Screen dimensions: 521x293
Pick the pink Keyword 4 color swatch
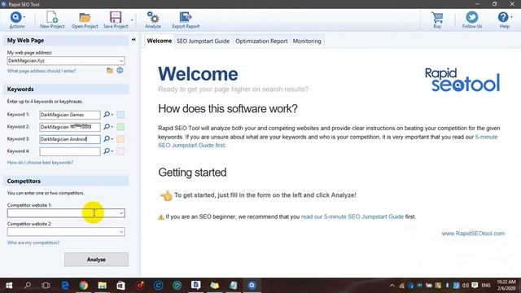[120, 151]
